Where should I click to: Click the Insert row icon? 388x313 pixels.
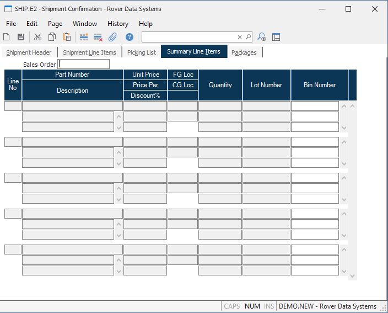click(x=84, y=37)
